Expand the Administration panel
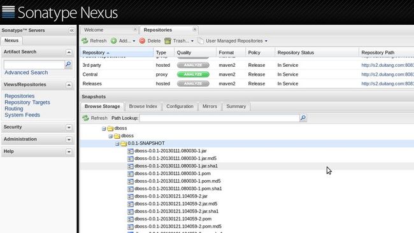 69,139
